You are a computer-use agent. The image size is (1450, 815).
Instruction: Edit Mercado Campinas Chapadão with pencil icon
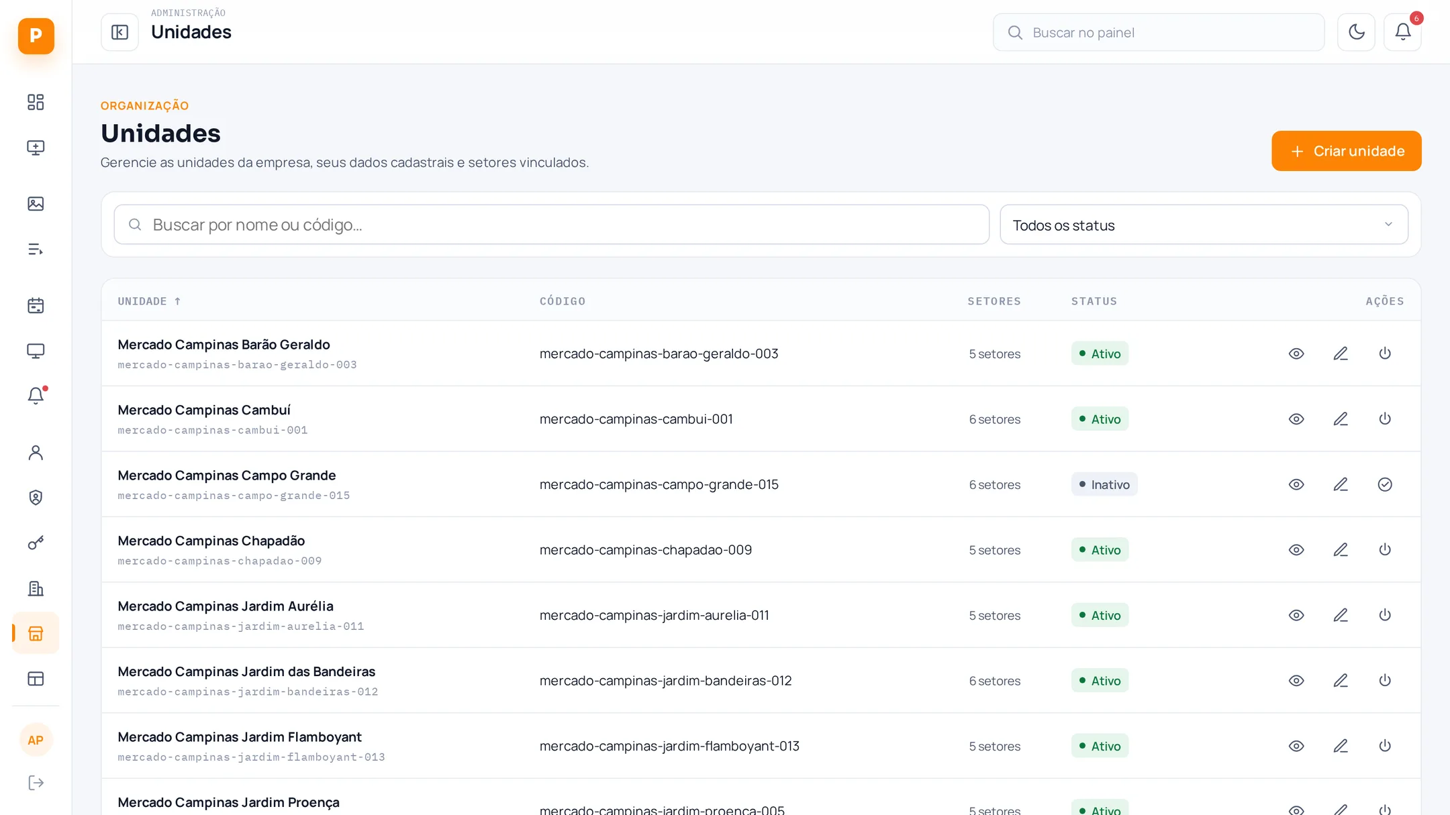tap(1341, 550)
